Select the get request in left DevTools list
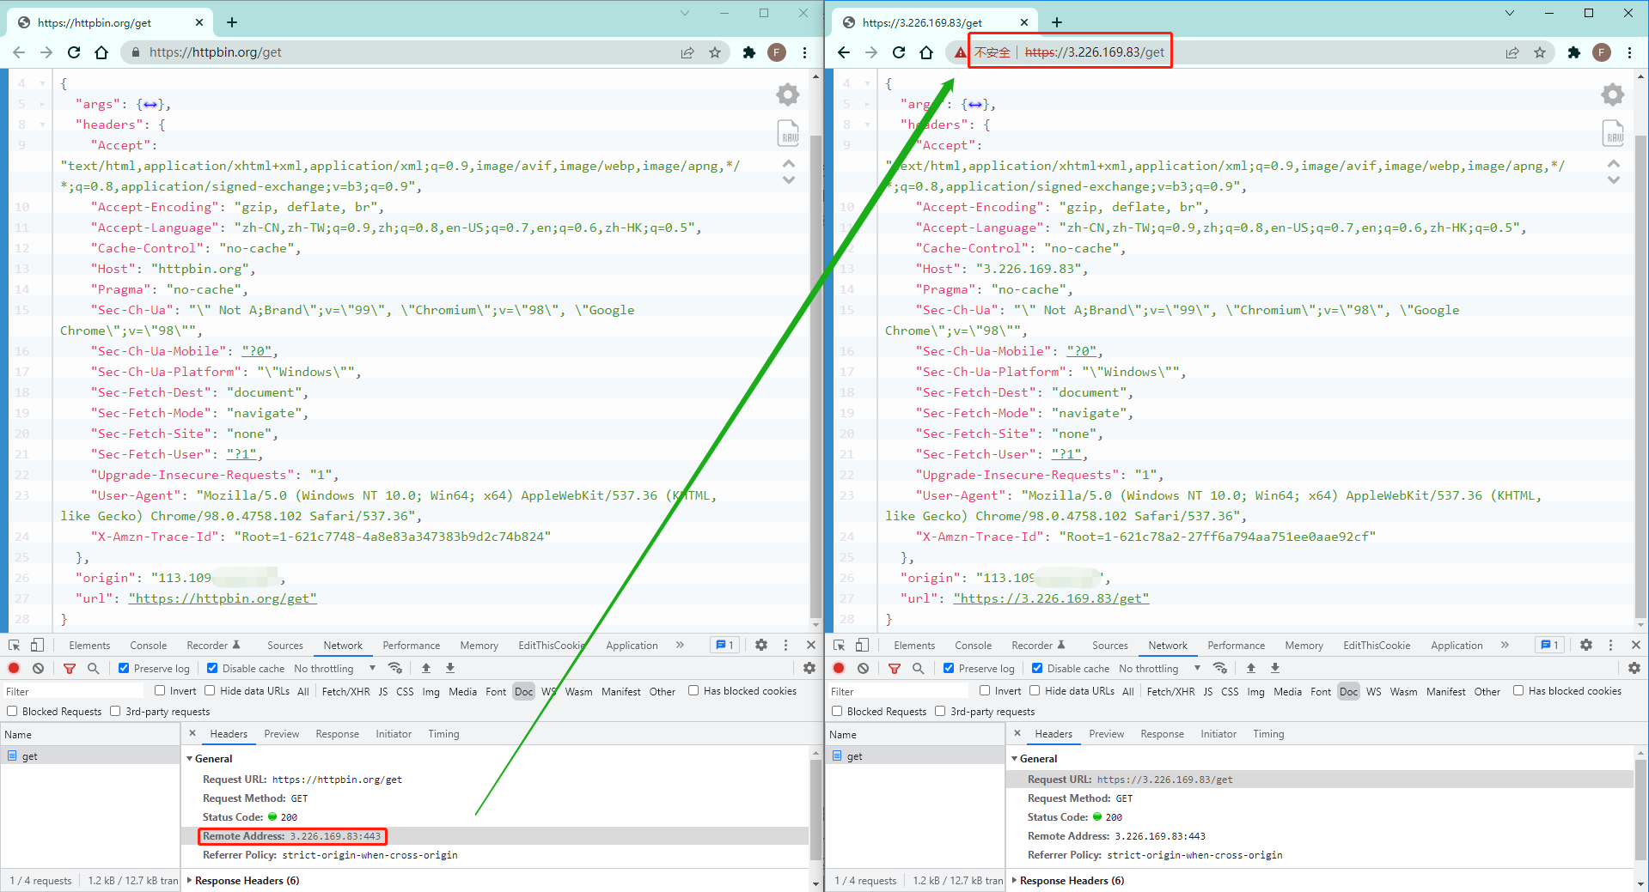Viewport: 1649px width, 892px height. (90, 756)
